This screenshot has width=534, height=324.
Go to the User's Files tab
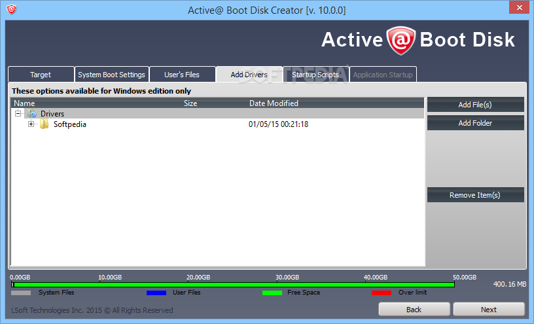182,74
